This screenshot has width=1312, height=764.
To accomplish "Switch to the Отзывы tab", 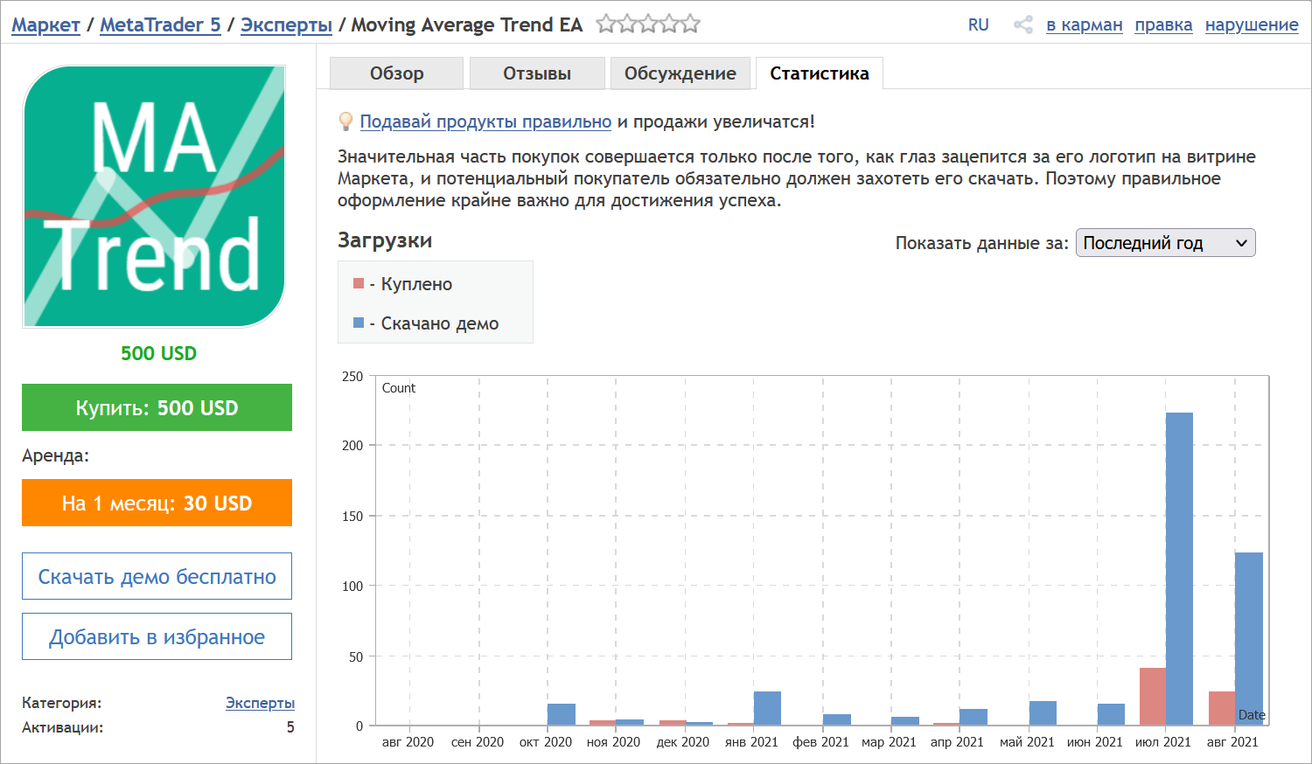I will 537,73.
